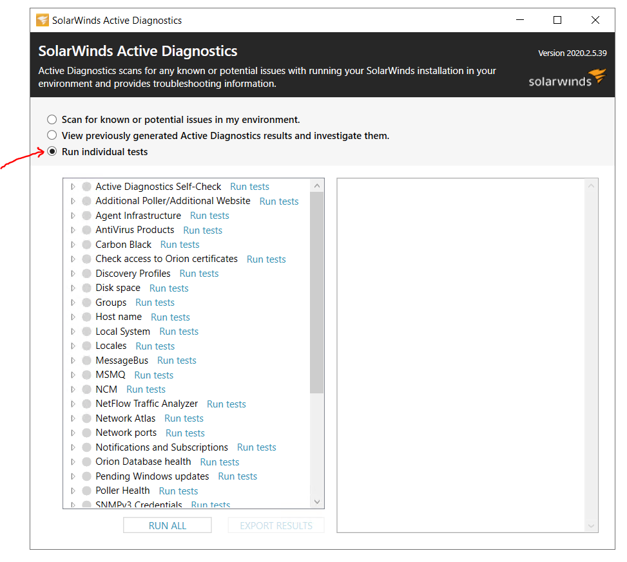Run tests for Network Atlas
Viewport: 627px width, 562px height.
click(184, 418)
